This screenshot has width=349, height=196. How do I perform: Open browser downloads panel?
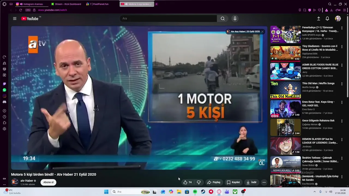(331, 10)
